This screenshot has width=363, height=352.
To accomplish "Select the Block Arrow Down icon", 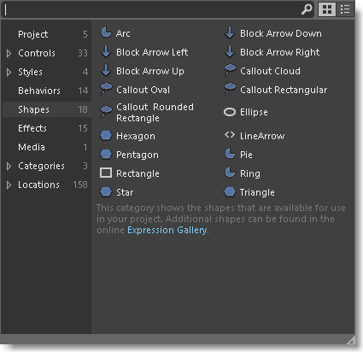I will (230, 32).
